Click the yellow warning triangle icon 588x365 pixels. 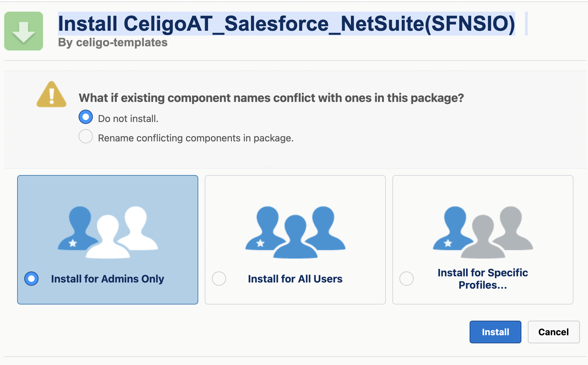click(x=52, y=94)
